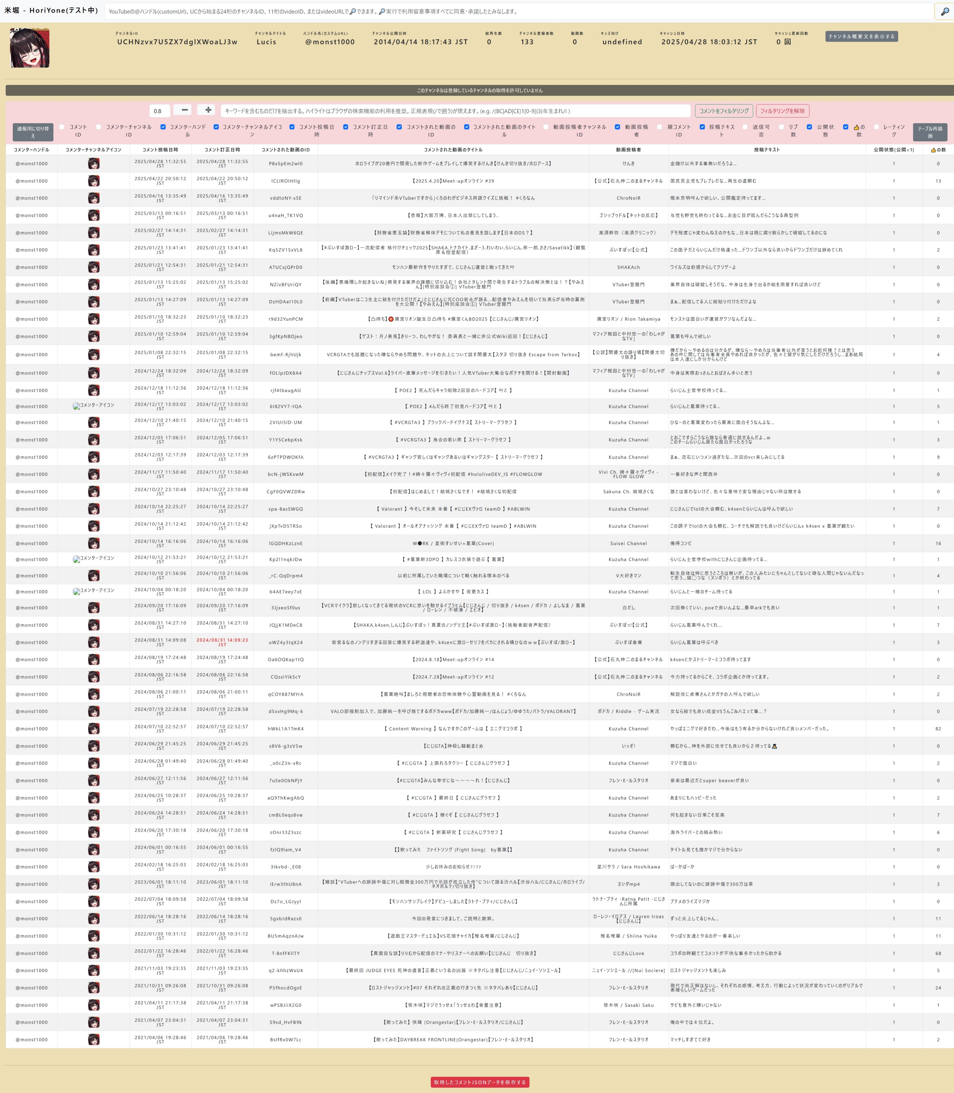Focus the keyword filter input field
The image size is (954, 1093).
coord(455,111)
